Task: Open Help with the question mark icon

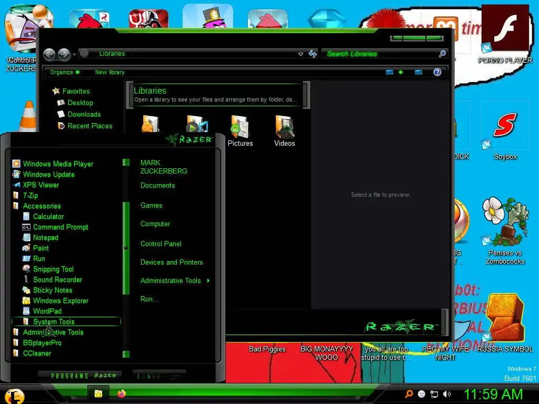Action: pos(437,72)
